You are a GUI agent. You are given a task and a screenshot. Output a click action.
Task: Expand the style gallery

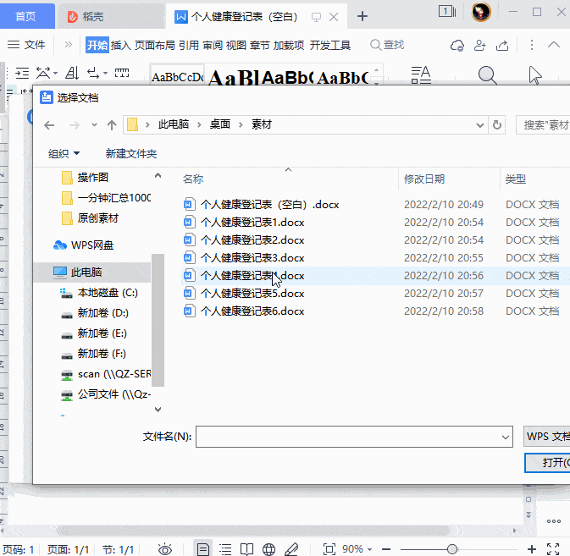coord(377,84)
